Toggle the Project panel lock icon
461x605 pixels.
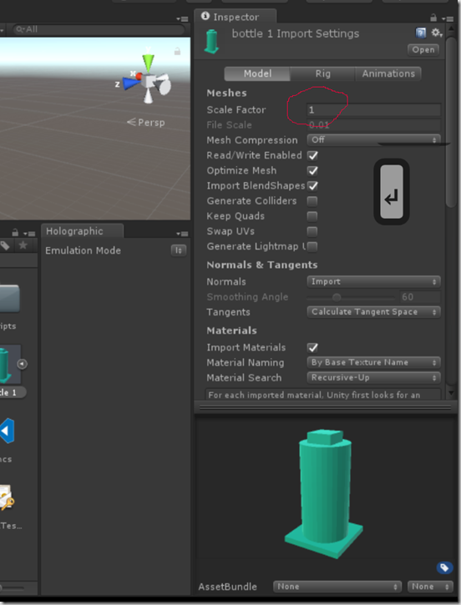(15, 233)
